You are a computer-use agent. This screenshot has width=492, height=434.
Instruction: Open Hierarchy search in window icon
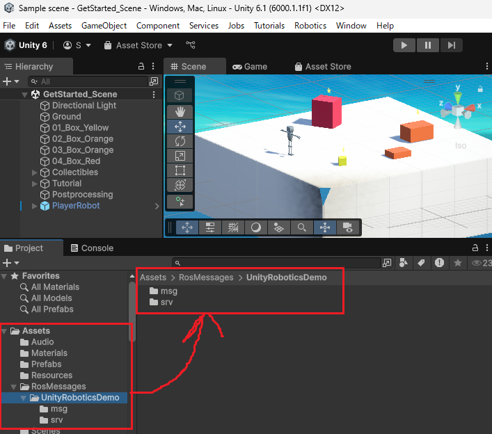click(x=154, y=81)
